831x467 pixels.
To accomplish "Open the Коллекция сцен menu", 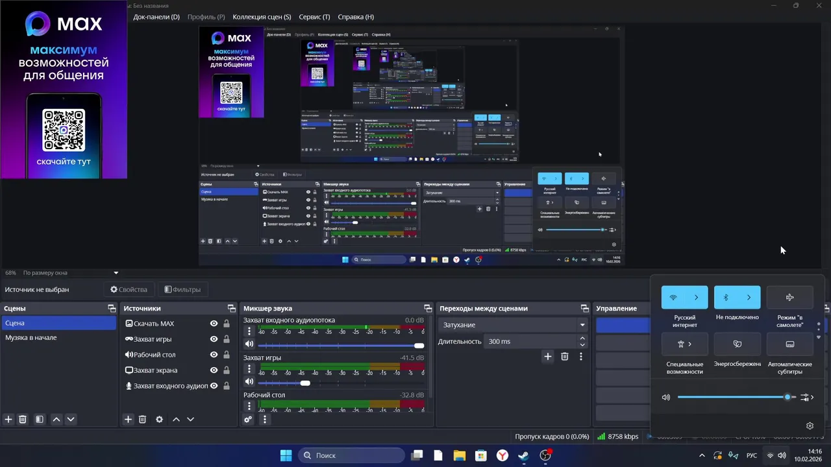I will pyautogui.click(x=262, y=17).
